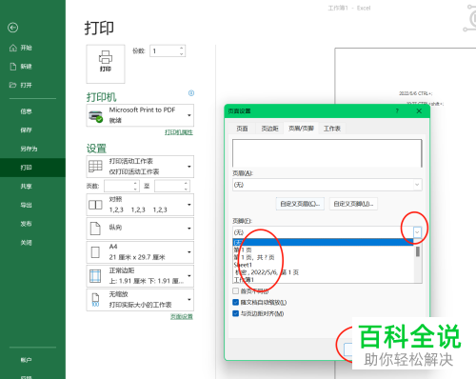Select footer option Sheet1

click(323, 265)
